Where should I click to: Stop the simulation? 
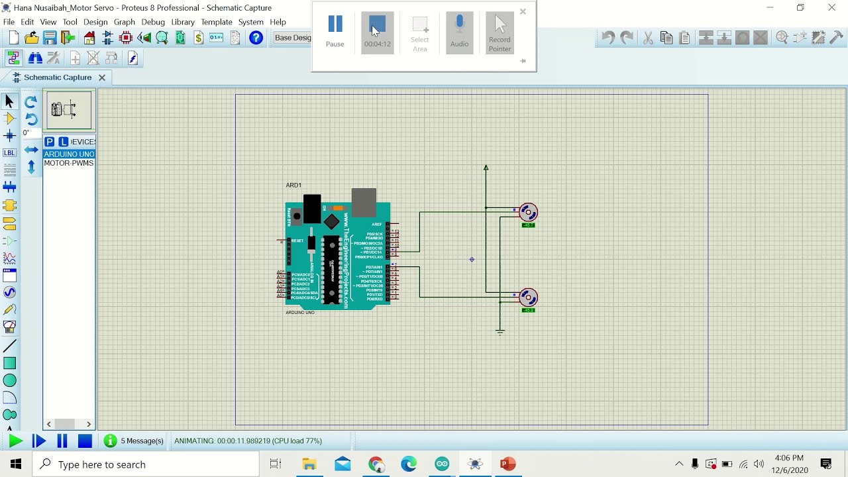click(85, 441)
